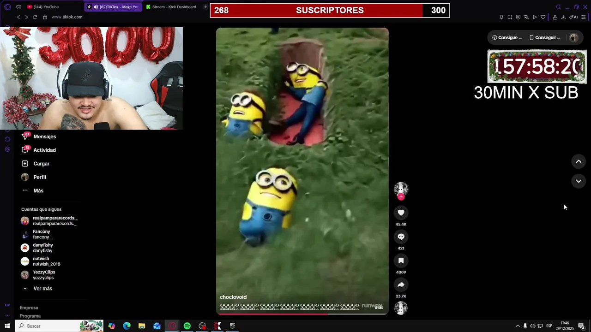Click the Conseguir app button
Viewport: 591px width, 332px height.
(x=545, y=38)
